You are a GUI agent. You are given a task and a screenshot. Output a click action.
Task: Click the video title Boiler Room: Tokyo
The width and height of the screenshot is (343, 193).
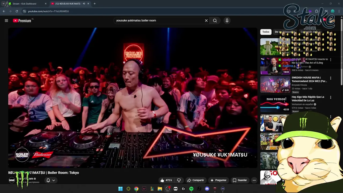coord(43,173)
